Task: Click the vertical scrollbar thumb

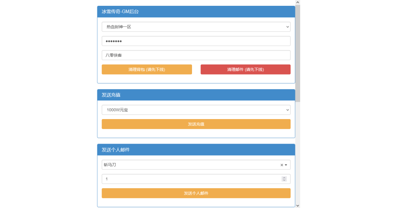Action: 298,53
